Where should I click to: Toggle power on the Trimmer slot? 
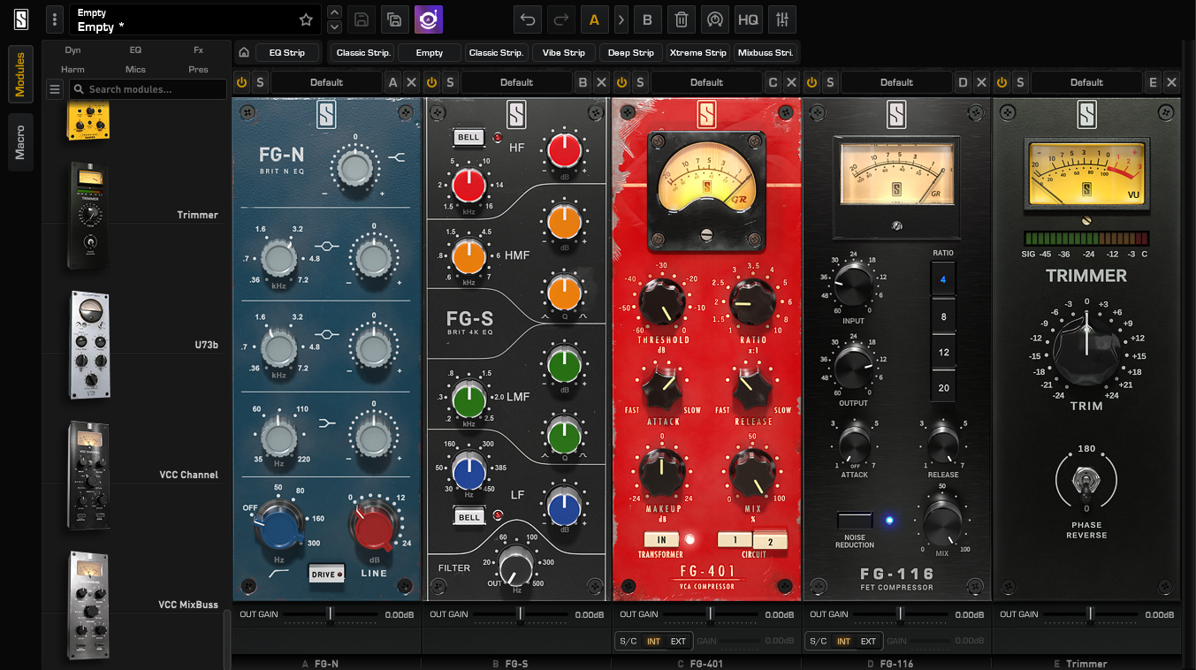(1002, 82)
